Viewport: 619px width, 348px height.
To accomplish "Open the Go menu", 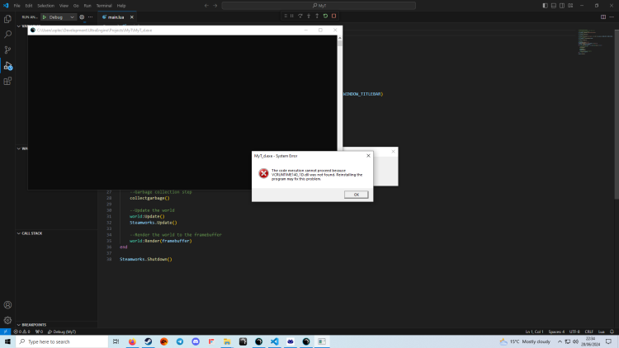I will [76, 6].
